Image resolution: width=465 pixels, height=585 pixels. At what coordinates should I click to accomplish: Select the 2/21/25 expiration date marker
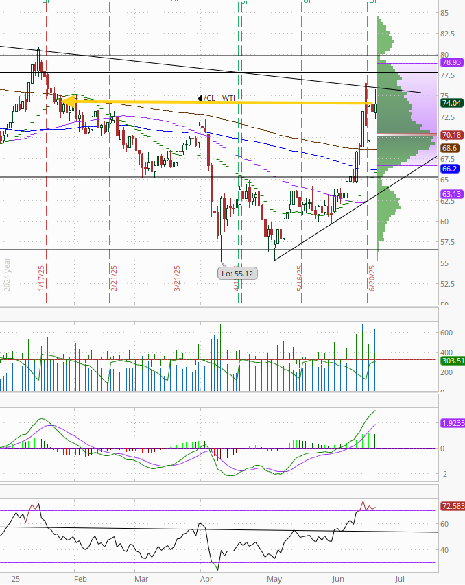tap(114, 278)
